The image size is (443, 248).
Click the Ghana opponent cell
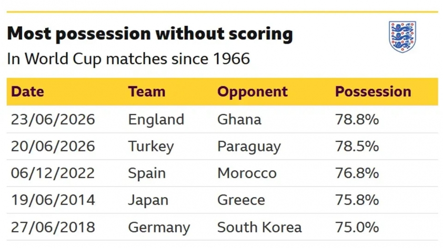coord(239,119)
